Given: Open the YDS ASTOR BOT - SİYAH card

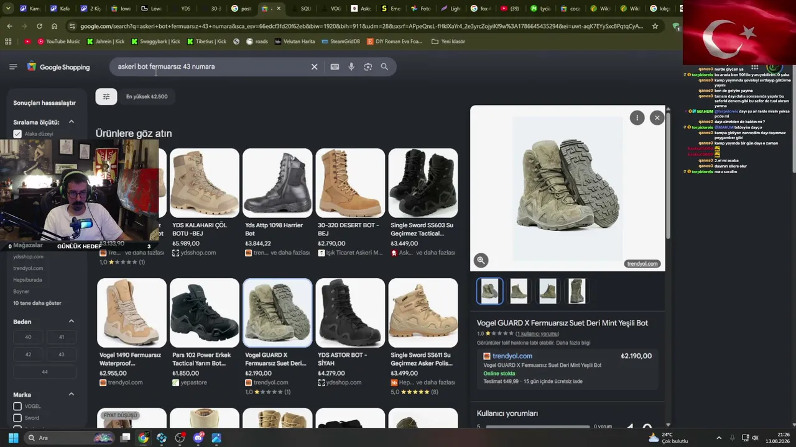Looking at the screenshot, I should coord(350,333).
